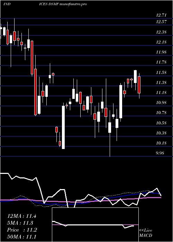Click the 11.38 price axis label

click(x=161, y=82)
